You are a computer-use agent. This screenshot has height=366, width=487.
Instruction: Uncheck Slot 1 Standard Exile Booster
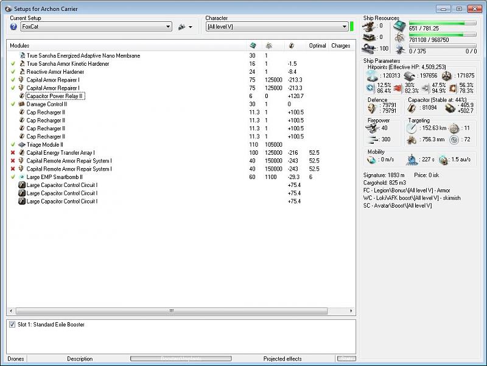coord(12,325)
